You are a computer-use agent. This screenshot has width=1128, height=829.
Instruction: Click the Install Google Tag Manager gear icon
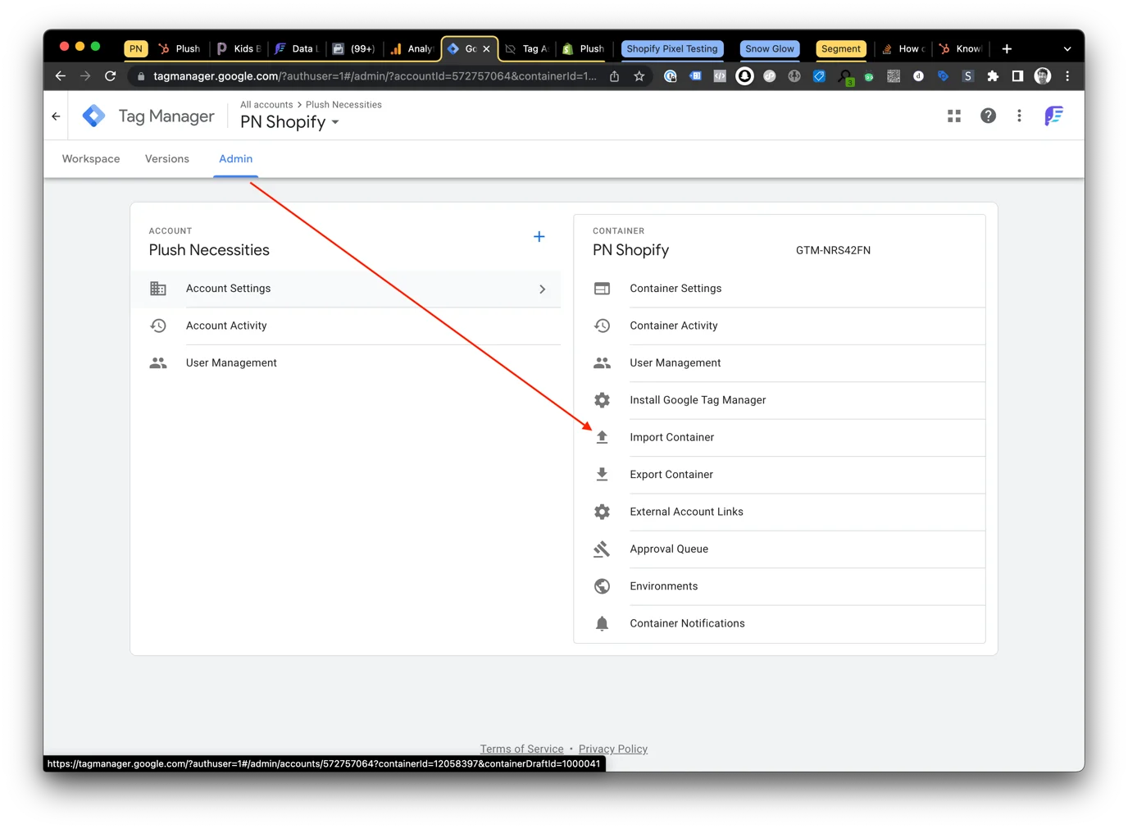pyautogui.click(x=602, y=400)
